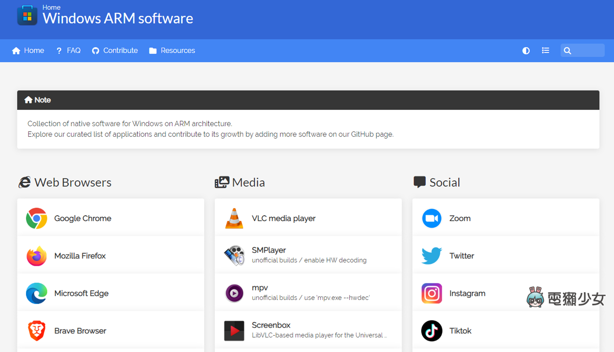Click the Tiktok note icon
This screenshot has height=352, width=614.
[432, 331]
